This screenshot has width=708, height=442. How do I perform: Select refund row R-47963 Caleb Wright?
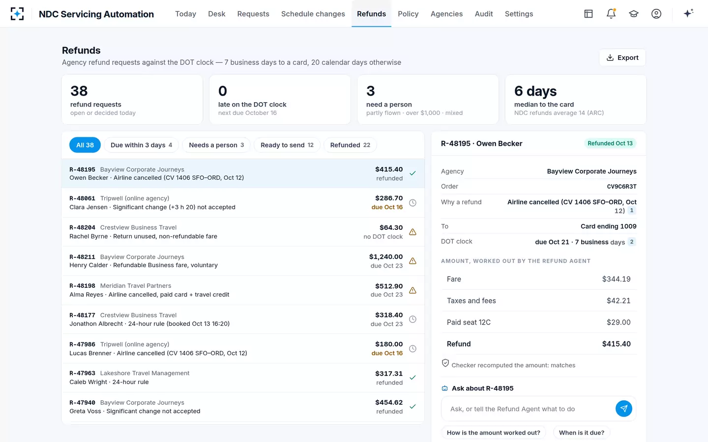click(243, 378)
